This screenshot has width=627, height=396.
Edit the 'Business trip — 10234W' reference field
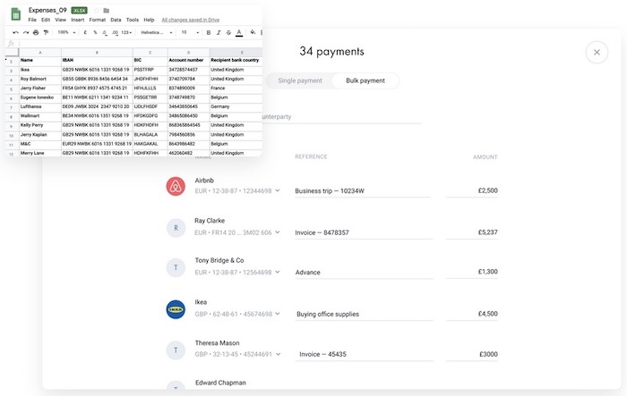pos(362,190)
